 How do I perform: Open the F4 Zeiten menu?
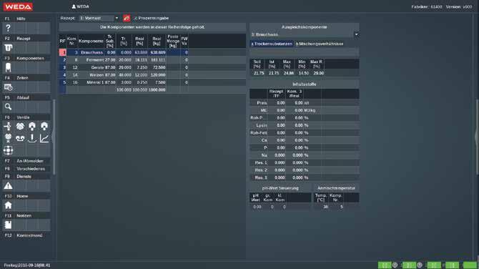[x=27, y=78]
